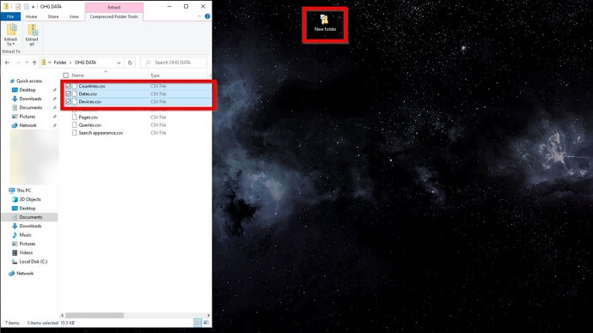593x333 pixels.
Task: Click pin icon next to Quick access Pictures
Action: pyautogui.click(x=54, y=117)
